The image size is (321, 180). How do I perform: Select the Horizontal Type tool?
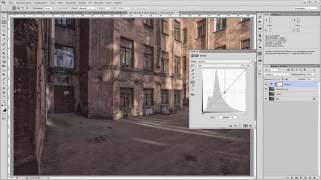tap(4, 84)
